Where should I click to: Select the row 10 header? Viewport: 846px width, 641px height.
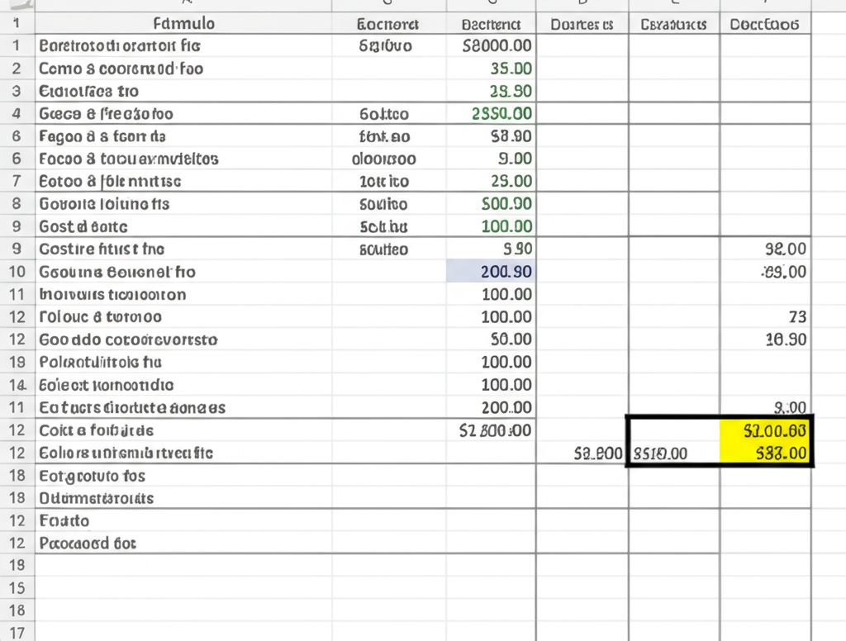click(17, 272)
